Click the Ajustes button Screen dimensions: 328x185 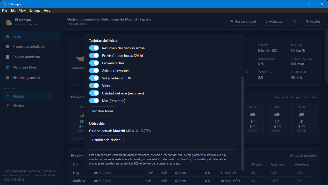tap(313, 22)
